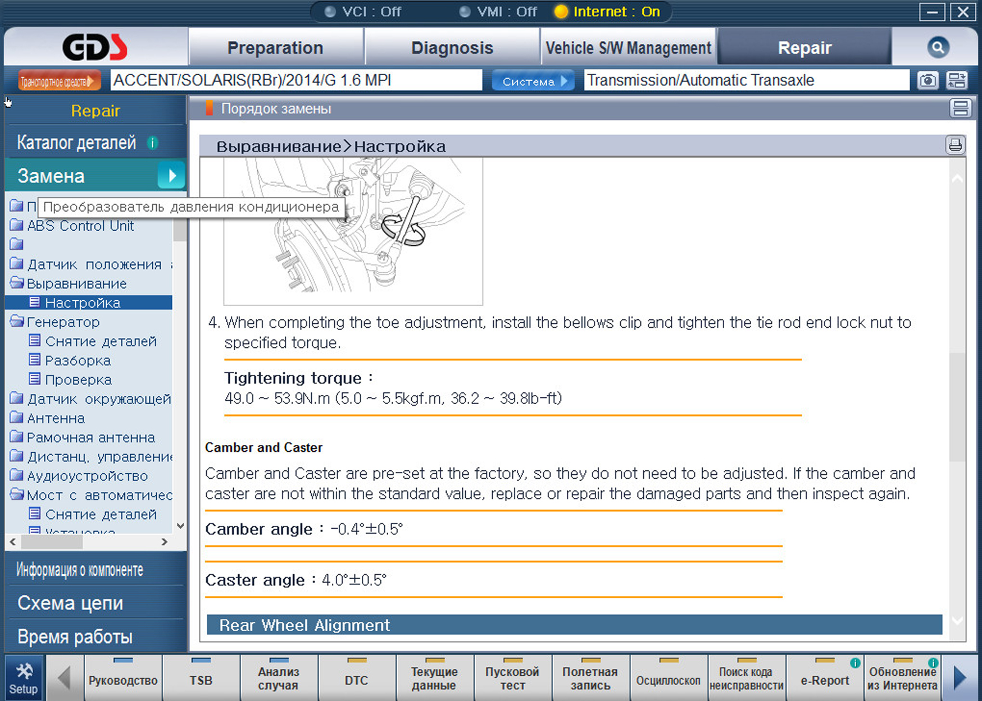The width and height of the screenshot is (982, 701).
Task: Select Разборка under Генератор
Action: click(78, 361)
